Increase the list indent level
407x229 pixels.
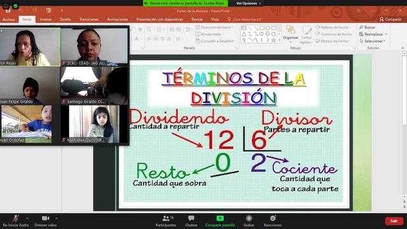pos(179,30)
